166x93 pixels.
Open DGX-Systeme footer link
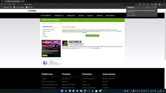66,79
